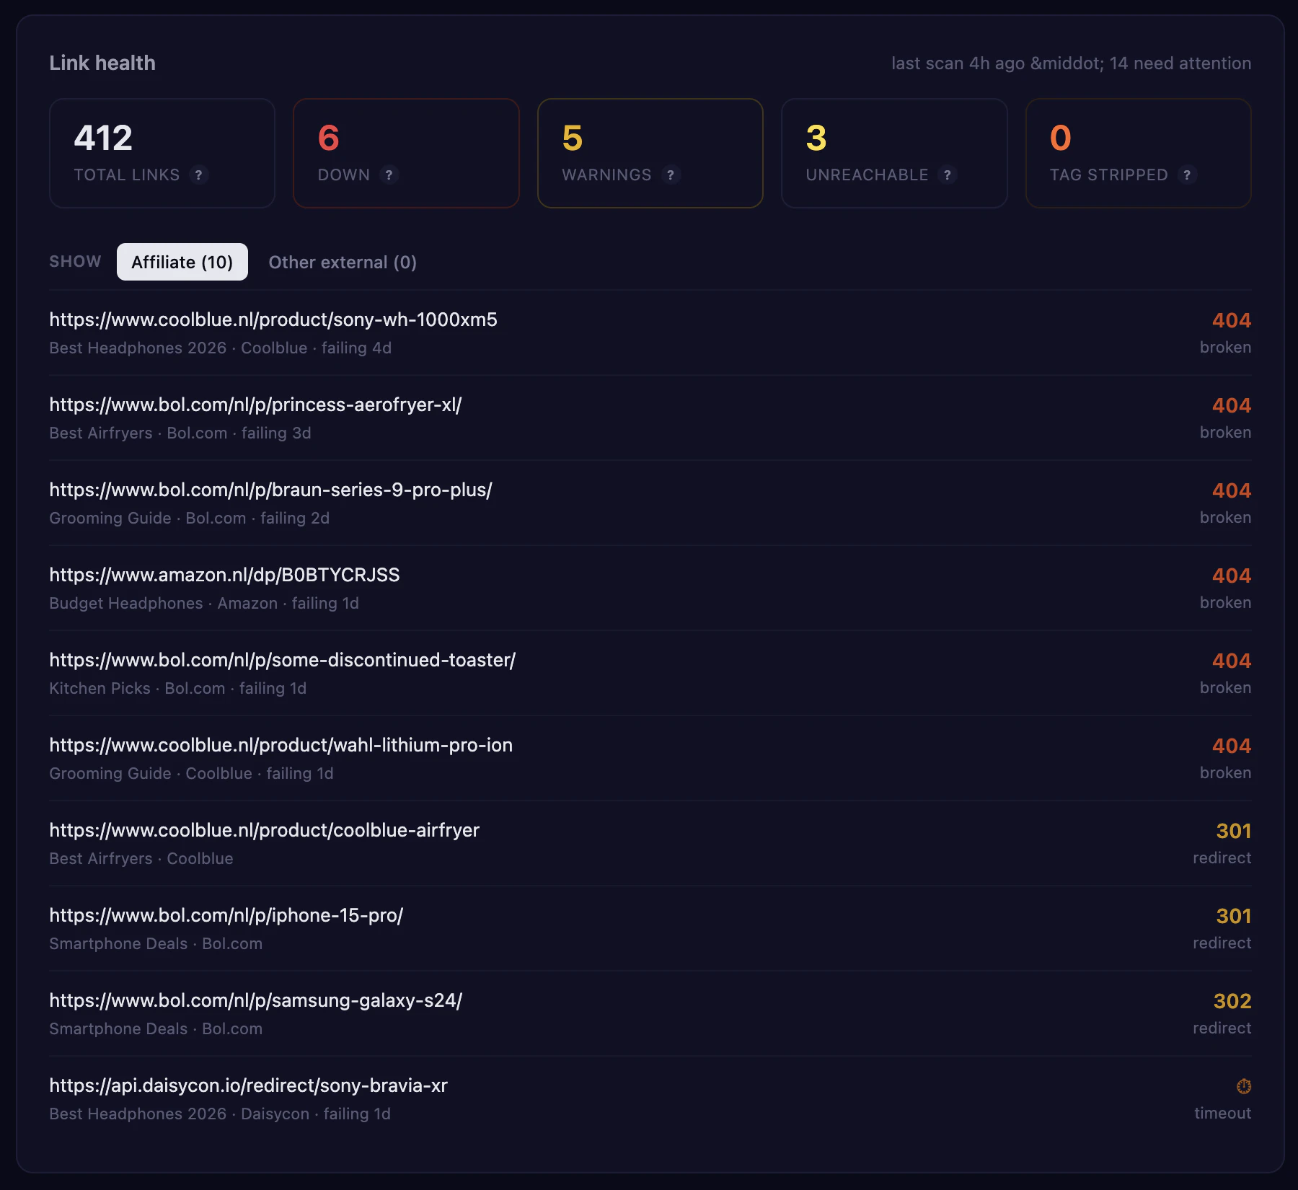Click the 404 status on sony-wh-1000xm5 row

1232,320
